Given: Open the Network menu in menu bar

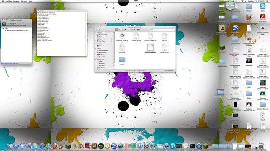Looking at the screenshot, I should coord(24,1).
